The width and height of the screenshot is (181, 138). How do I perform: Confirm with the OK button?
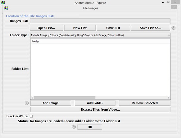coord(90,127)
